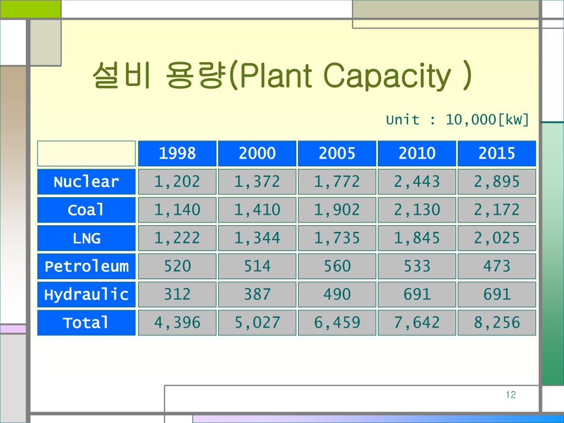The image size is (564, 423).
Task: Select Petroleum 1998 value 520
Action: [x=177, y=266]
